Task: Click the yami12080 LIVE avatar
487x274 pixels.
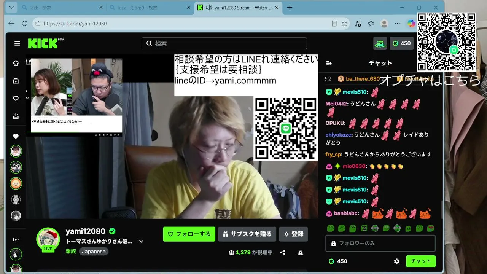Action: [48, 239]
